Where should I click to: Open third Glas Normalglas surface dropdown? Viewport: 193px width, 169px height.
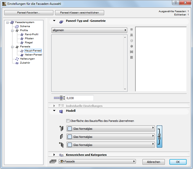click(x=111, y=145)
